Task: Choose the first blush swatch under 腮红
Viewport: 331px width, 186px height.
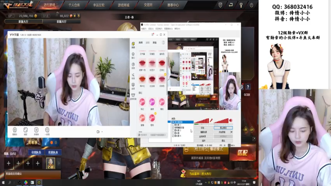Action: pyautogui.click(x=142, y=102)
